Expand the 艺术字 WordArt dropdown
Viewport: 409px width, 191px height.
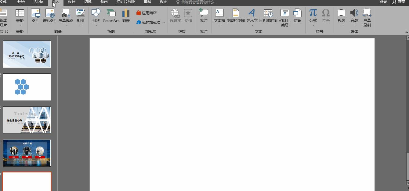(252, 25)
